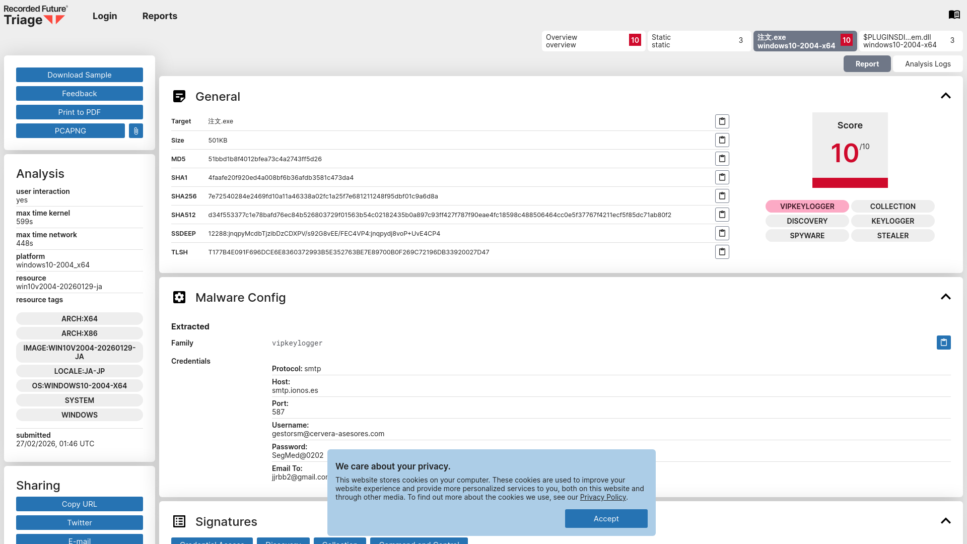Viewport: 967px width, 544px height.
Task: Copy the Target filename
Action: [x=722, y=121]
